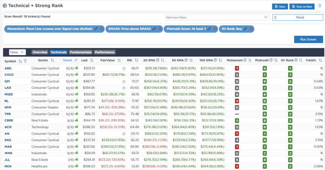Click the Save as New button

(x=302, y=7)
